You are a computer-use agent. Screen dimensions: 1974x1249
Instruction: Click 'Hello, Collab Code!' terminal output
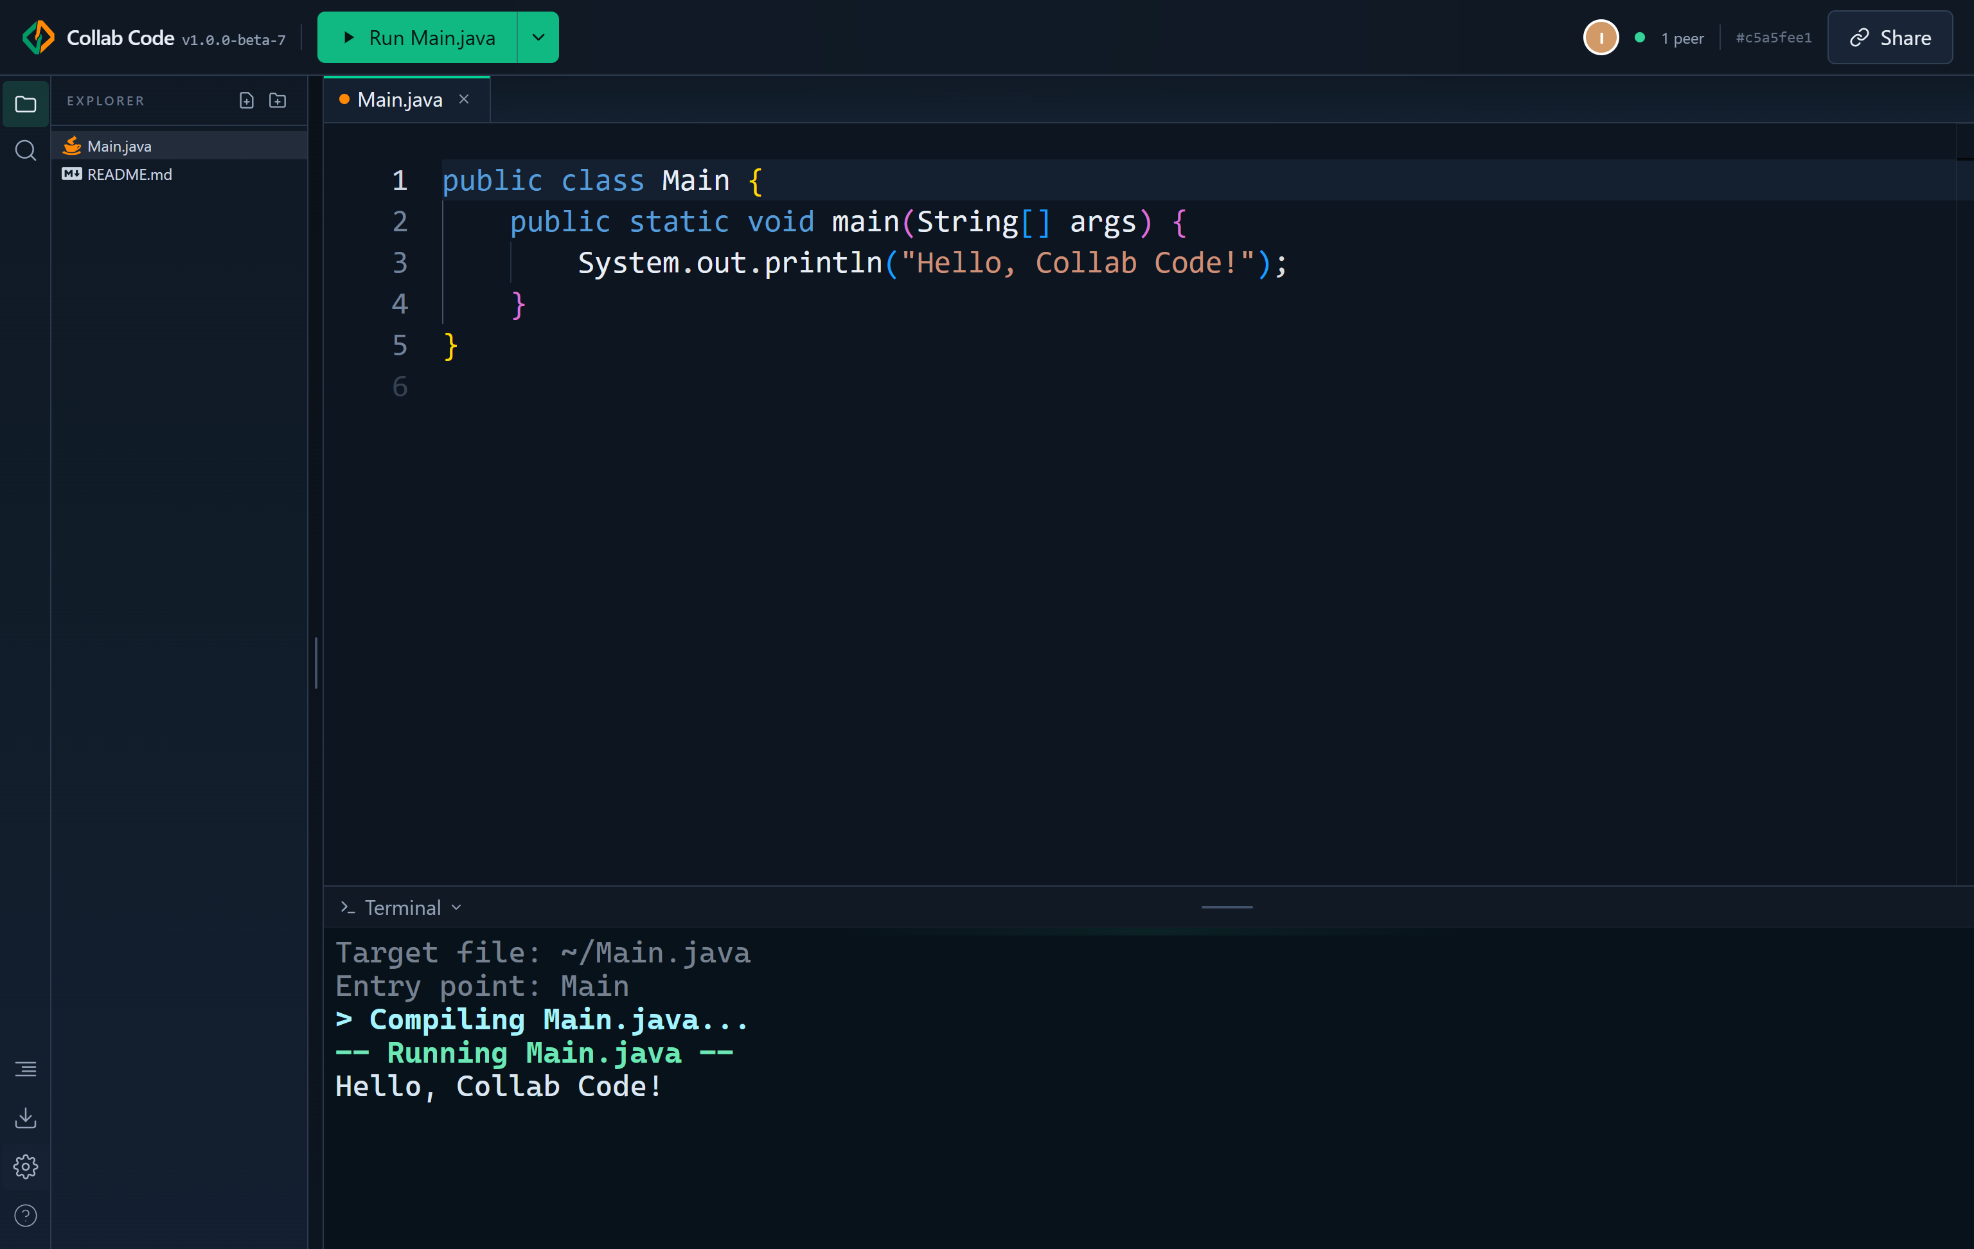click(499, 1086)
